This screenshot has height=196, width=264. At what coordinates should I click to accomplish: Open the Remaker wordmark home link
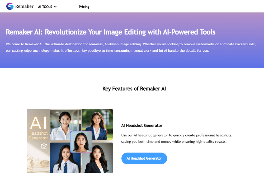[24, 6]
